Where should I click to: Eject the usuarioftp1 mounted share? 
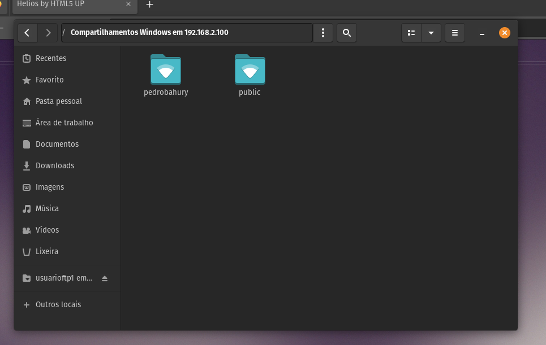click(x=105, y=278)
